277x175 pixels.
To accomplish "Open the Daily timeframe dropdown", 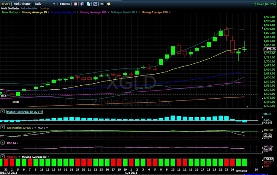I will click(x=54, y=4).
